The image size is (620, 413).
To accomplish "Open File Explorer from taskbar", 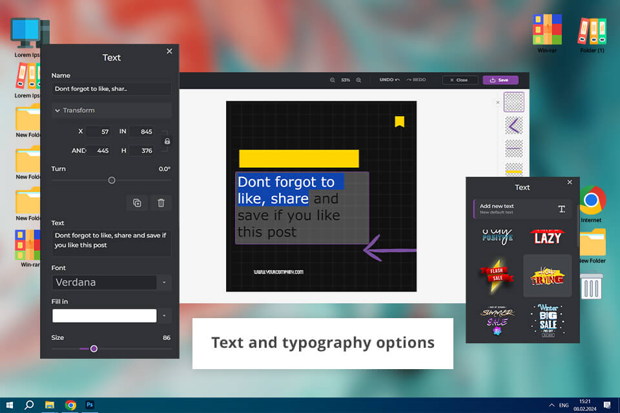I will point(50,405).
